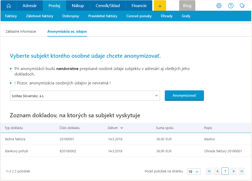Image resolution: width=252 pixels, height=181 pixels.
Task: Open settings gear icon
Action: point(219,6)
